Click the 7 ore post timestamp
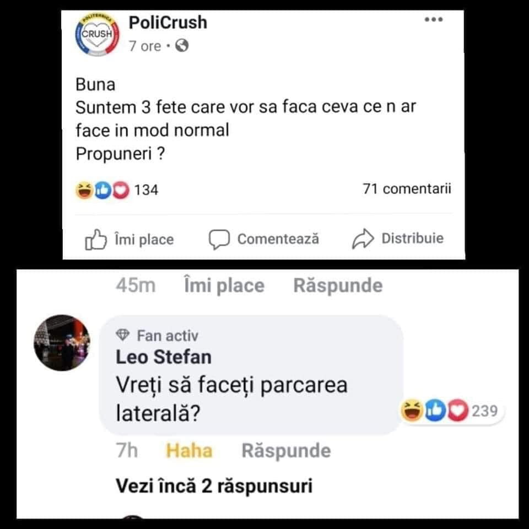Screen dimensions: 529x529 pos(145,46)
